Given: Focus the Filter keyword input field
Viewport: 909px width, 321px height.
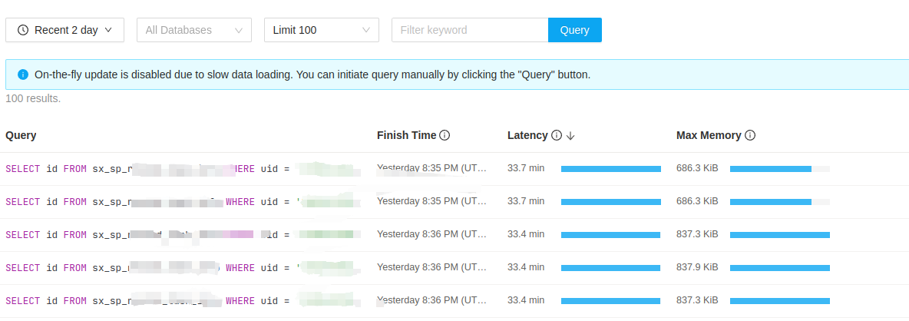Looking at the screenshot, I should click(x=469, y=30).
